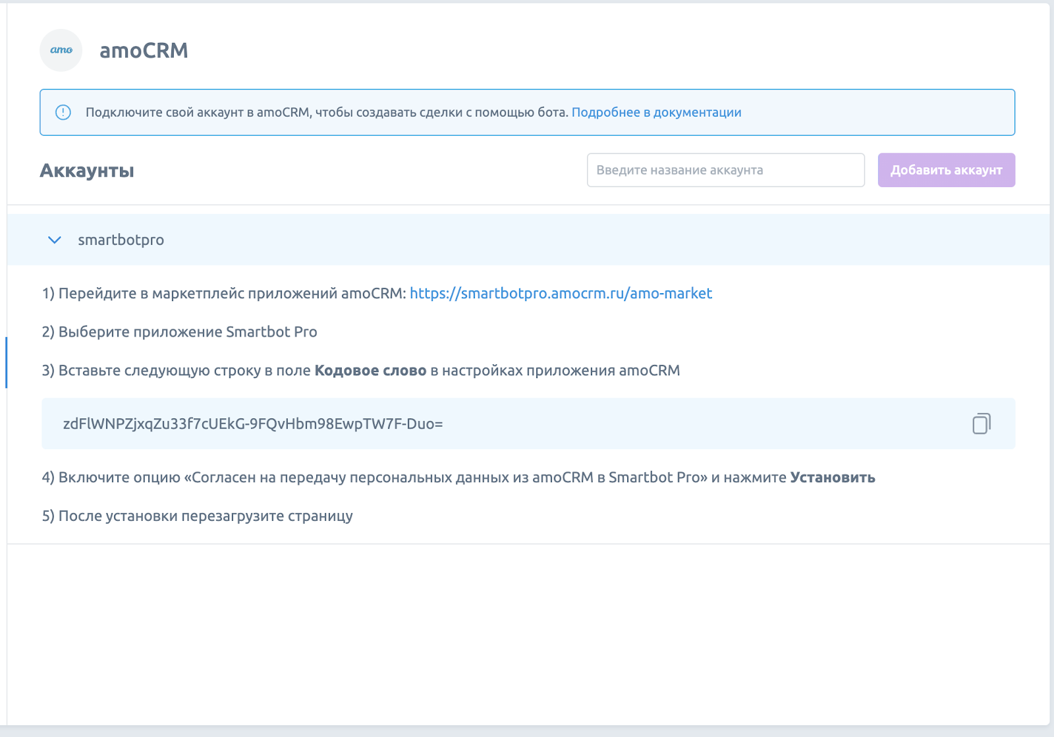Click the amoCRM page title
The height and width of the screenshot is (737, 1054).
144,51
